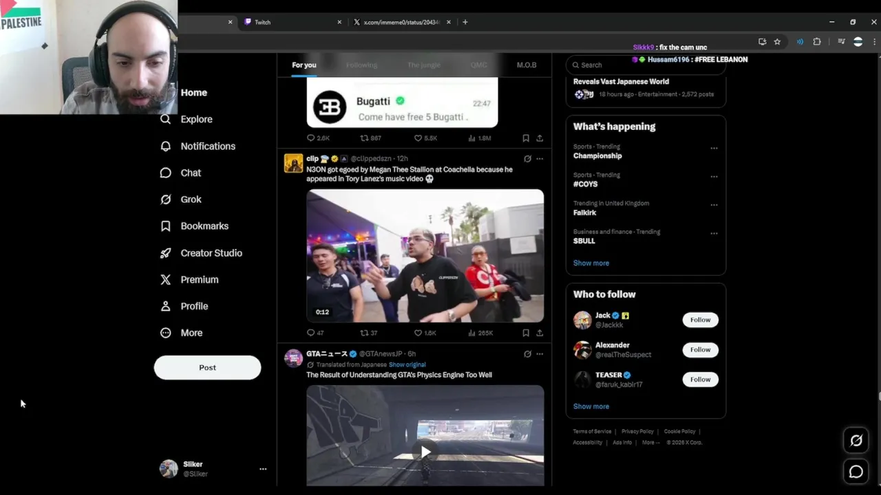Like the clip N3ON post
The image size is (881, 495).
[425, 333]
